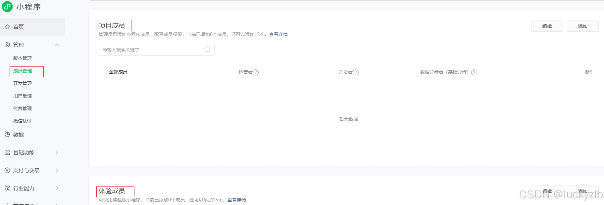Click the 开发者 column header
Image resolution: width=604 pixels, height=205 pixels.
pyautogui.click(x=346, y=72)
